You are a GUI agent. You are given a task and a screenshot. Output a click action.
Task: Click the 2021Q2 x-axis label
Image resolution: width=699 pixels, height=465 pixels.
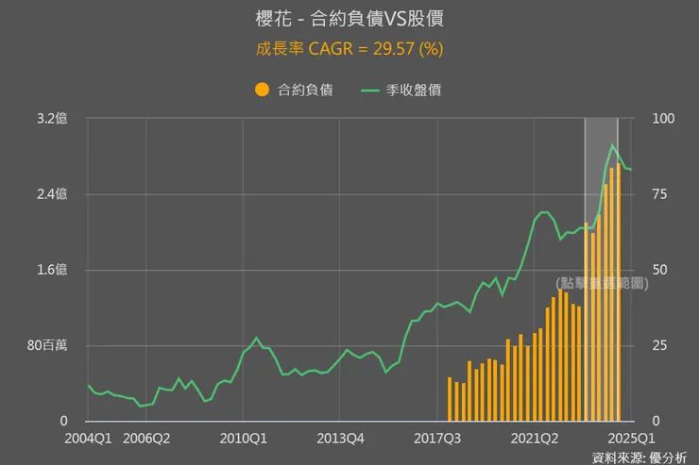(x=534, y=439)
